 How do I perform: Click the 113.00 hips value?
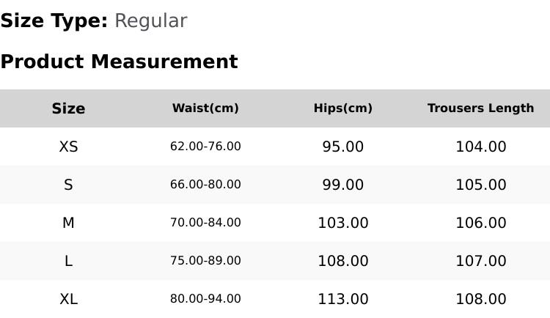pyautogui.click(x=343, y=300)
